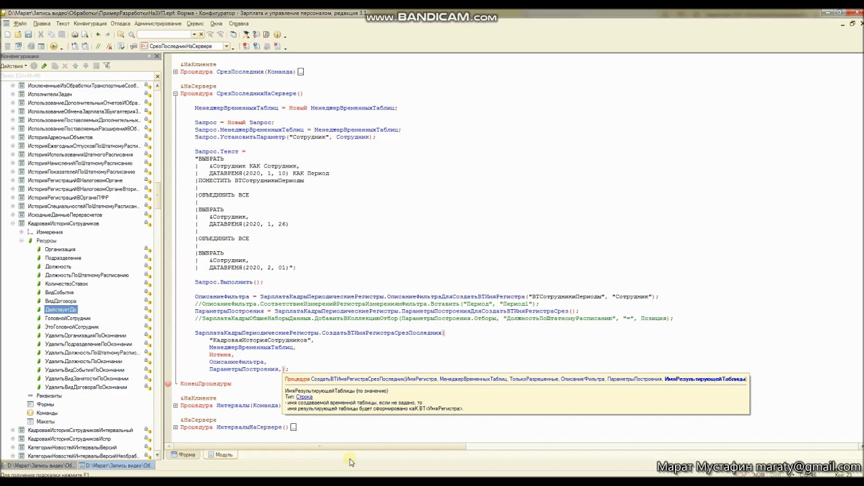Click the Move up arrow in Configuration panel

[75, 65]
